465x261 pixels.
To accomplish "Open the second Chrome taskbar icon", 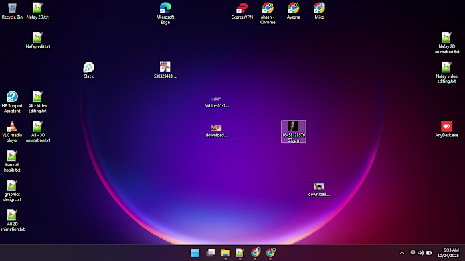I will [x=270, y=253].
